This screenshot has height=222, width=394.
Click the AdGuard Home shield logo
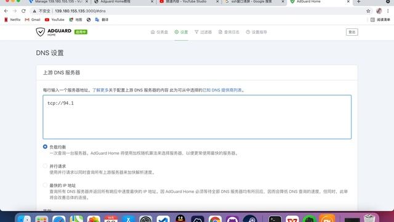coord(40,32)
